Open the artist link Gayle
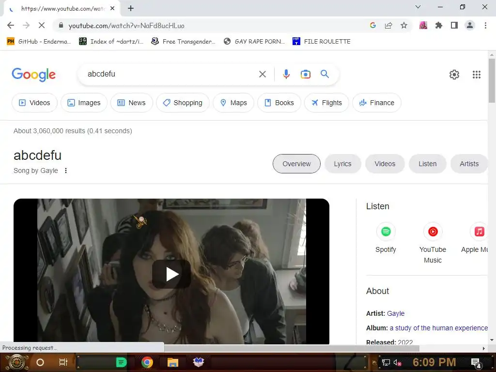Screen dimensions: 496x372 click(396, 313)
